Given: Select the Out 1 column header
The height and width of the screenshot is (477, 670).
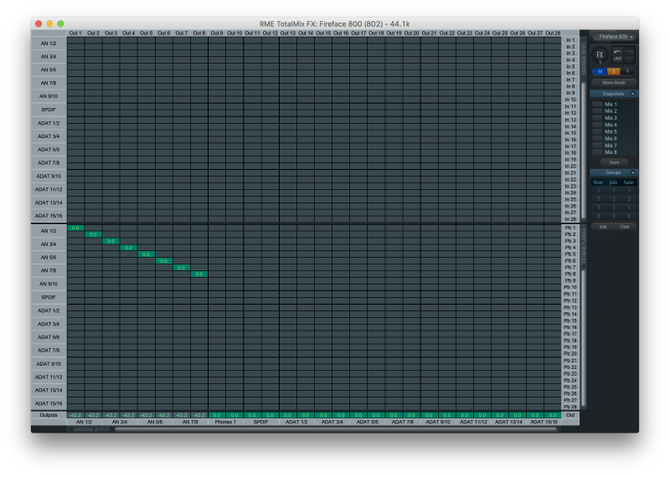Looking at the screenshot, I should 75,33.
